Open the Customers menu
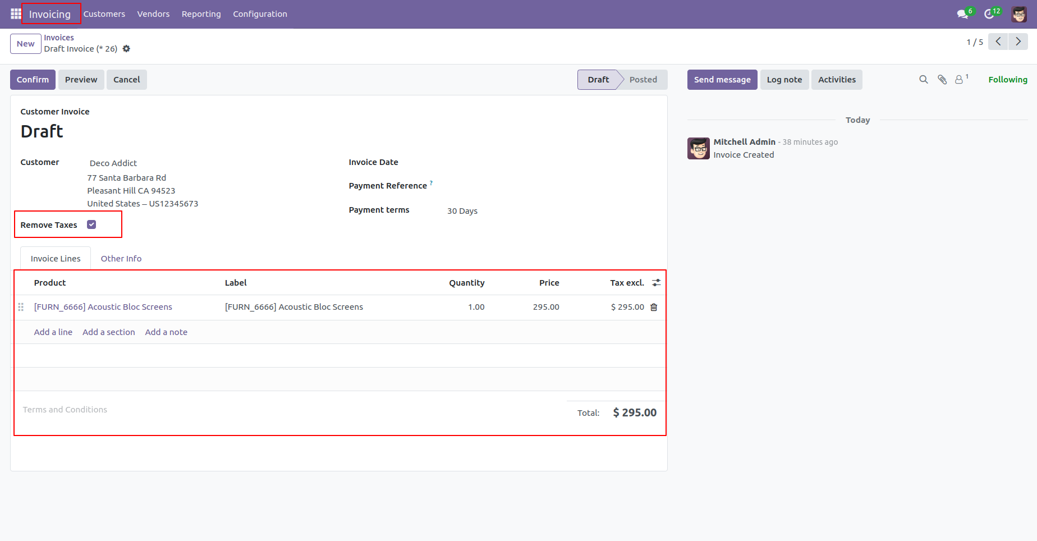This screenshot has width=1037, height=541. click(104, 14)
